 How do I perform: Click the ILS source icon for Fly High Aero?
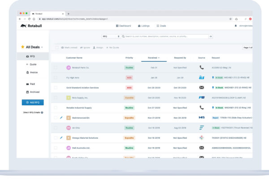coord(201,77)
